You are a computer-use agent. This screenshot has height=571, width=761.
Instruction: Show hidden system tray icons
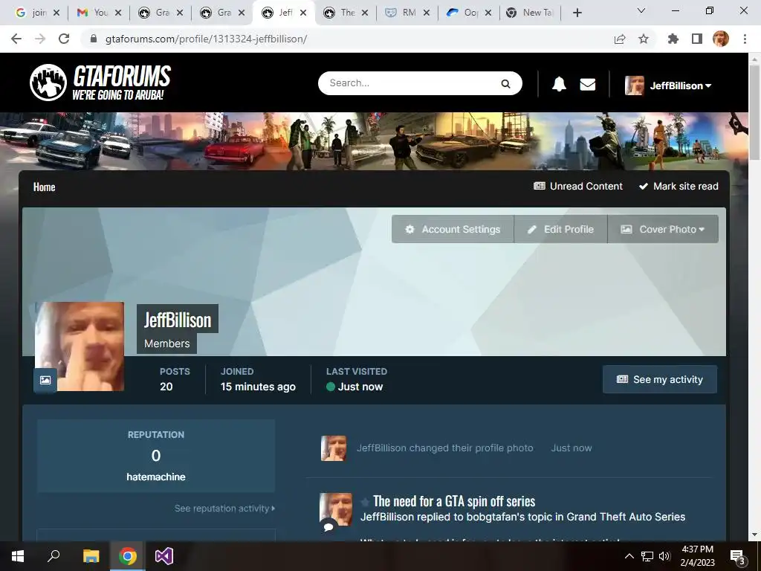(629, 556)
